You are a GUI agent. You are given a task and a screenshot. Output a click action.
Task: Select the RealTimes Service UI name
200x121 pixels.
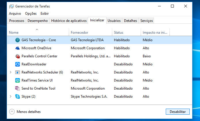(37, 80)
